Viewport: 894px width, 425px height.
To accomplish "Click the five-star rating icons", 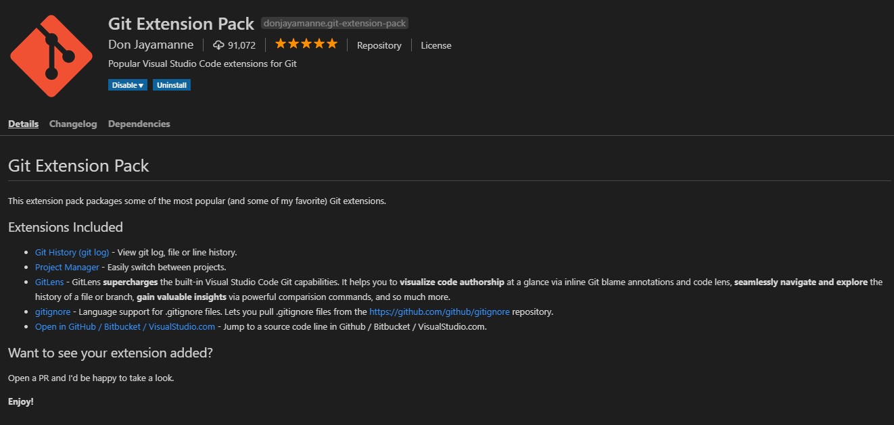I will (306, 45).
